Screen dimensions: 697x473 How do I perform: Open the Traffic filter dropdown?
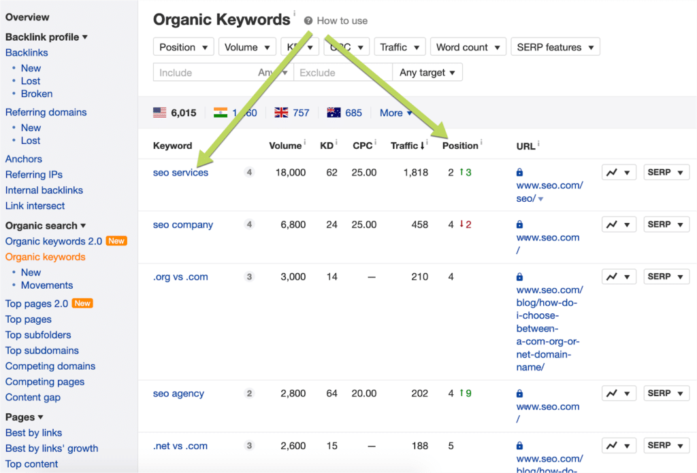pos(400,47)
